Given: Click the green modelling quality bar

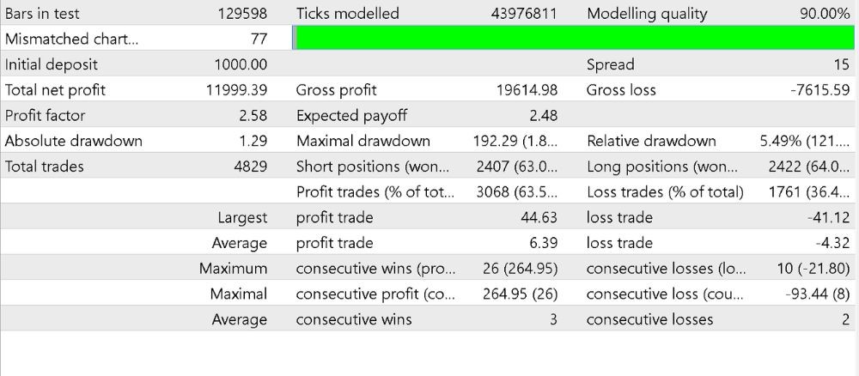Looking at the screenshot, I should click(574, 39).
